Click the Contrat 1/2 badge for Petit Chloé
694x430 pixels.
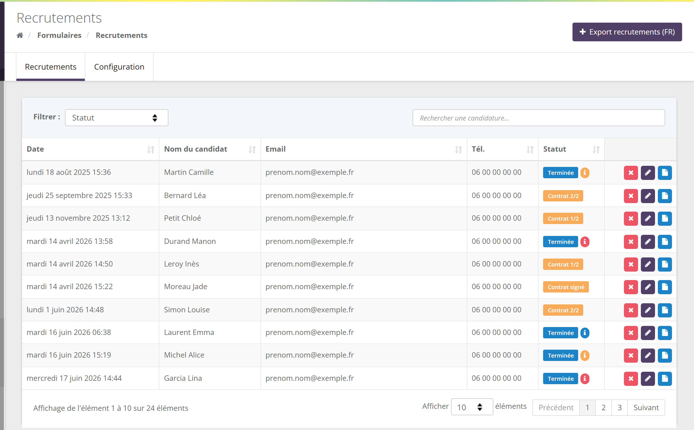point(563,218)
